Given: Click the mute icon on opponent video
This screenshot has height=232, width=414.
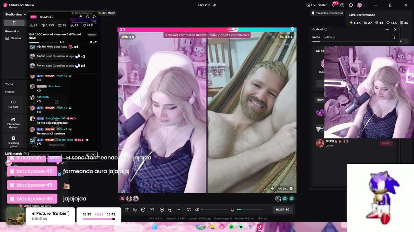Looking at the screenshot, I should 273,188.
